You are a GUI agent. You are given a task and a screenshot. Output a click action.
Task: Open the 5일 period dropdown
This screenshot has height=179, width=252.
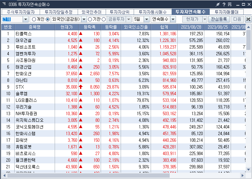[x=146, y=19]
